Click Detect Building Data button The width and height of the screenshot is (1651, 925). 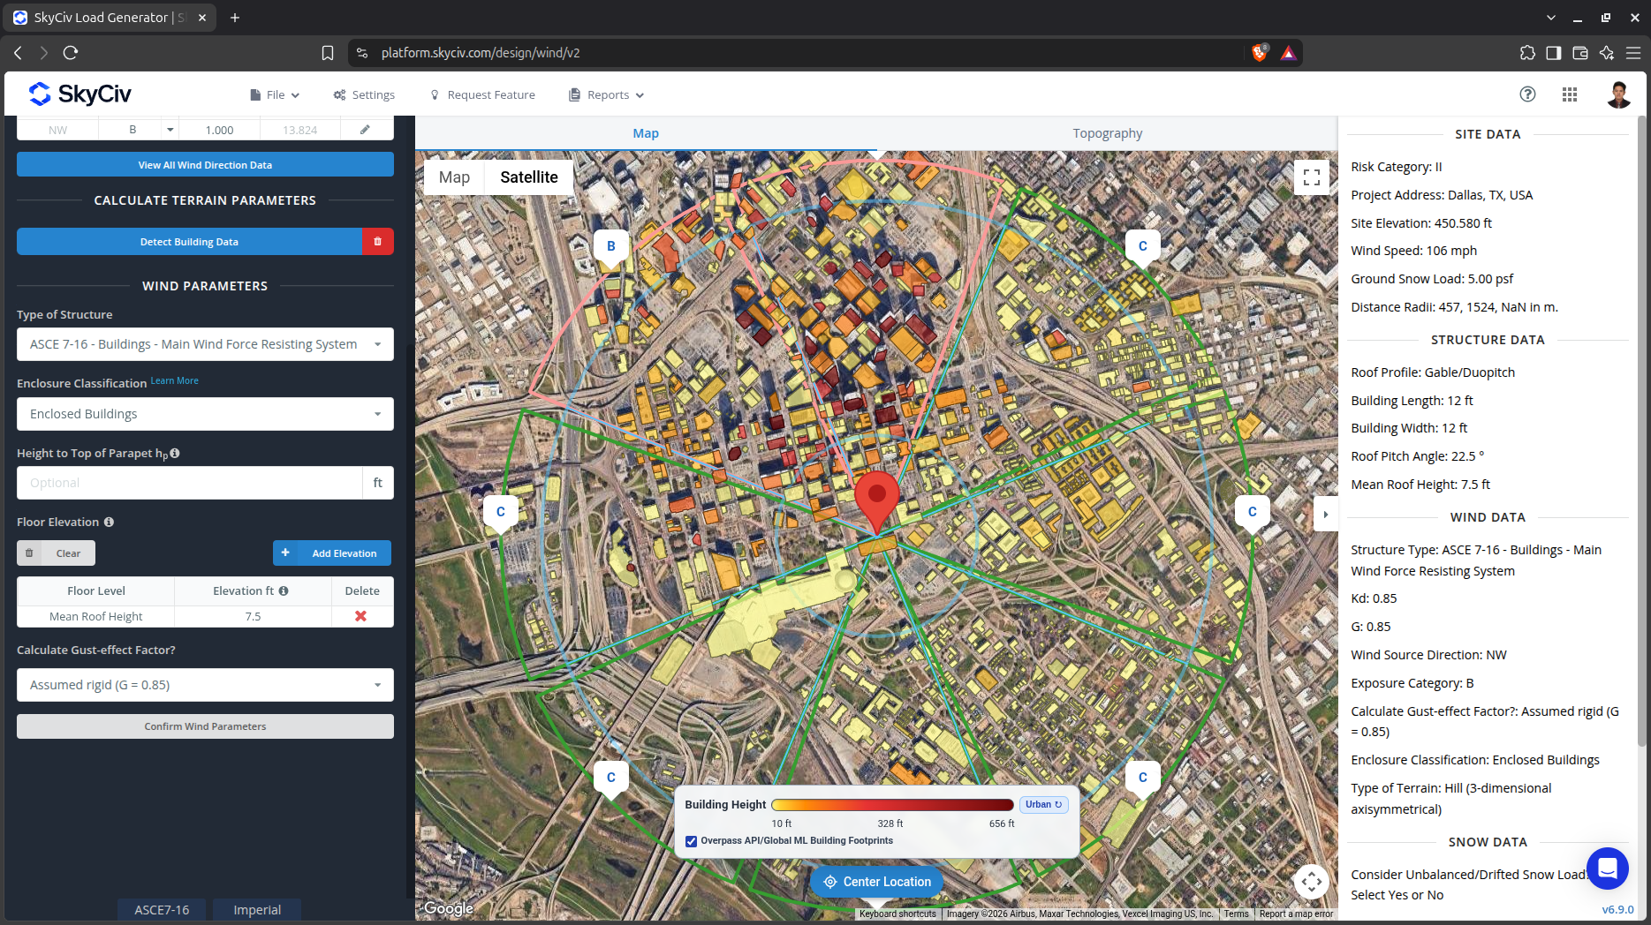(189, 242)
